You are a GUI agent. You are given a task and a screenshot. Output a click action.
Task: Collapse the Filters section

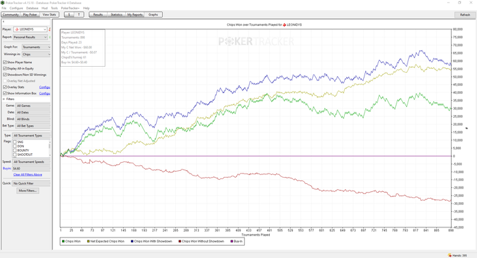pos(4,99)
